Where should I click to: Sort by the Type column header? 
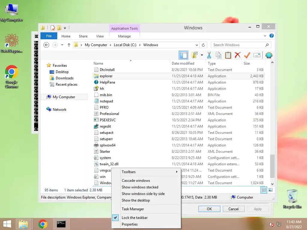(x=224, y=63)
